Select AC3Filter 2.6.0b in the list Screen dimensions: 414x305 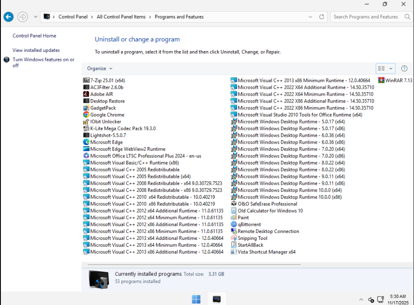pyautogui.click(x=103, y=87)
